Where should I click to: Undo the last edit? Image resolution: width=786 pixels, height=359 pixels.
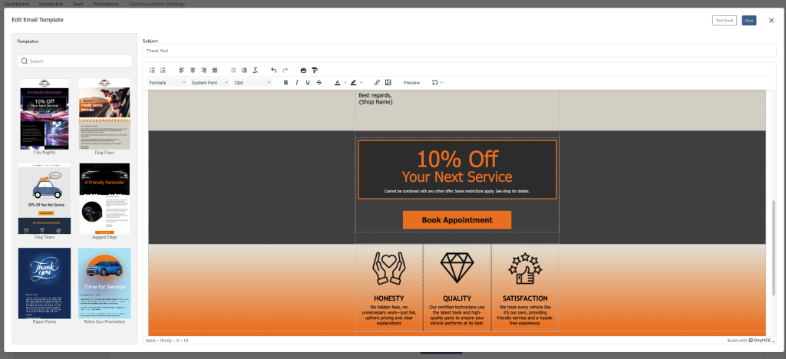274,70
